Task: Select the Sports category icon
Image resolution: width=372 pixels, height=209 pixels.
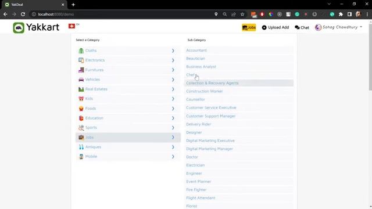Action: [81, 128]
